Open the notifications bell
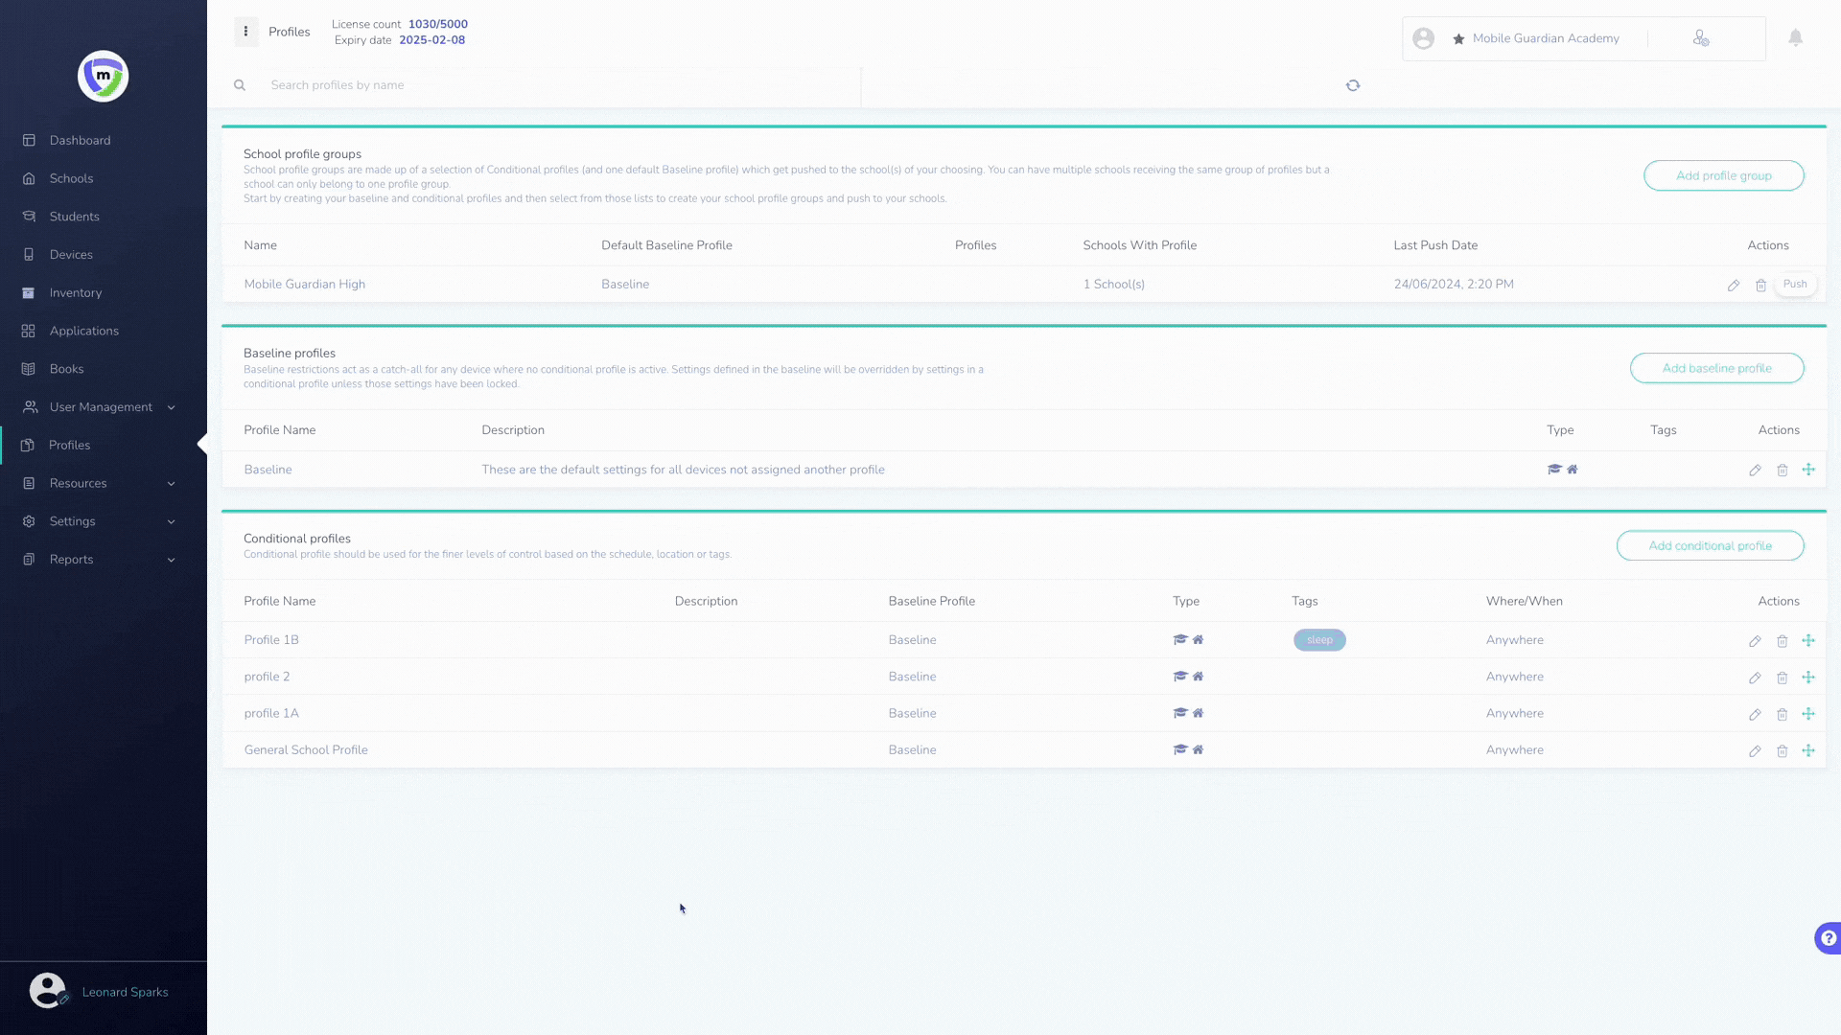1841x1035 pixels. click(1795, 38)
